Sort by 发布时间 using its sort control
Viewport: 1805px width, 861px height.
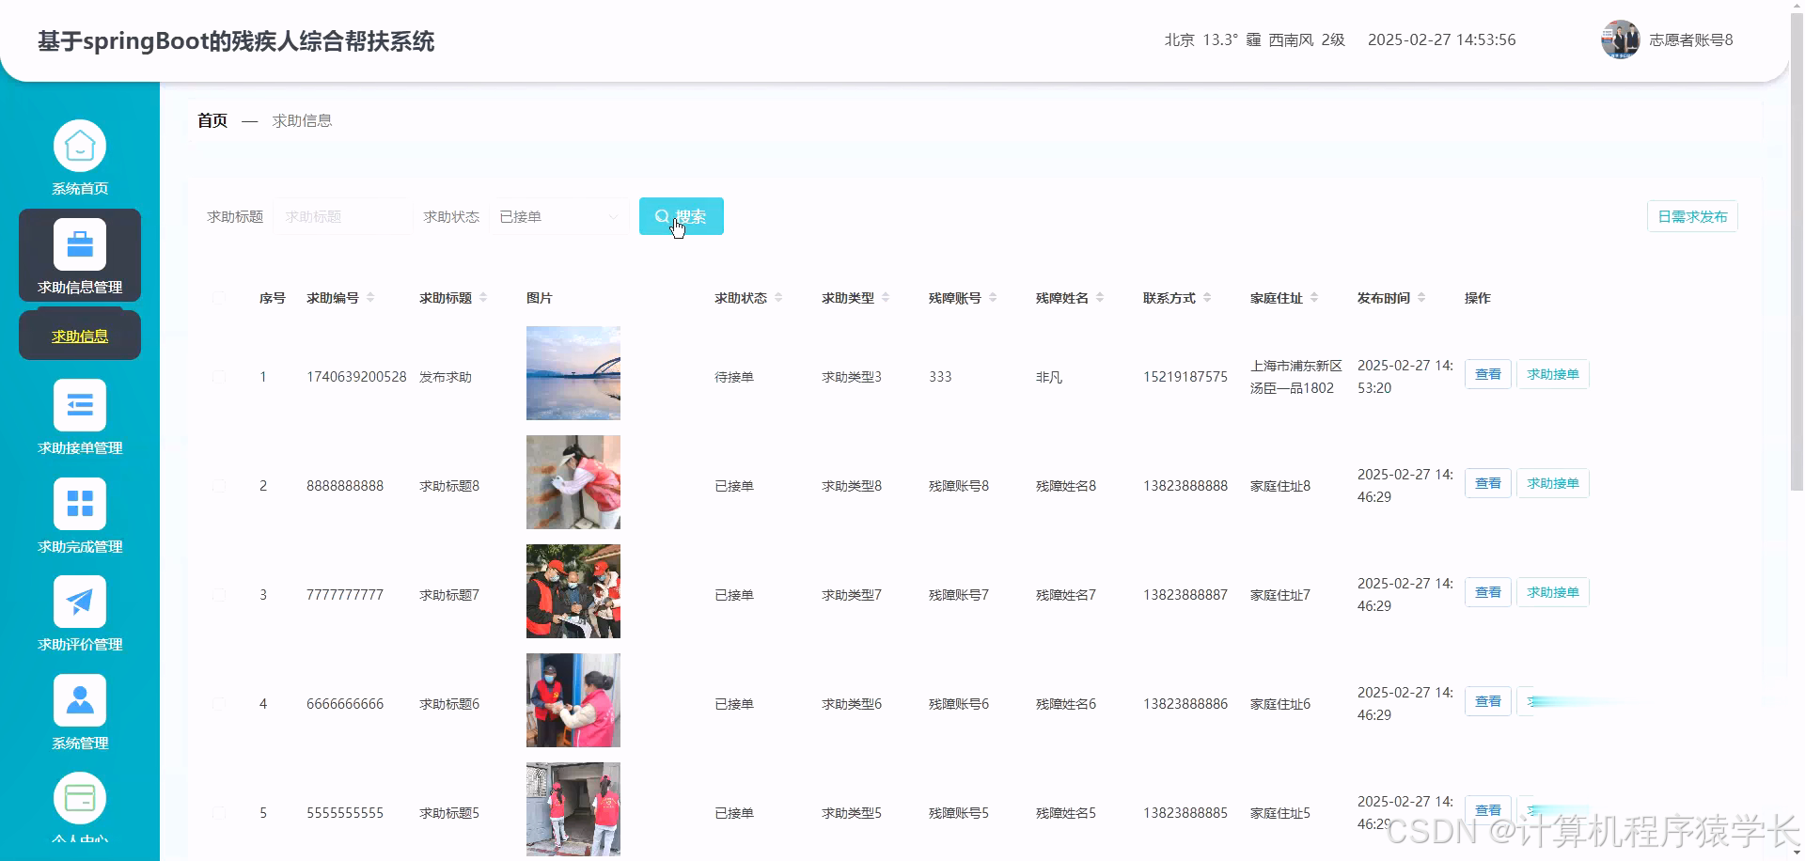click(1422, 297)
